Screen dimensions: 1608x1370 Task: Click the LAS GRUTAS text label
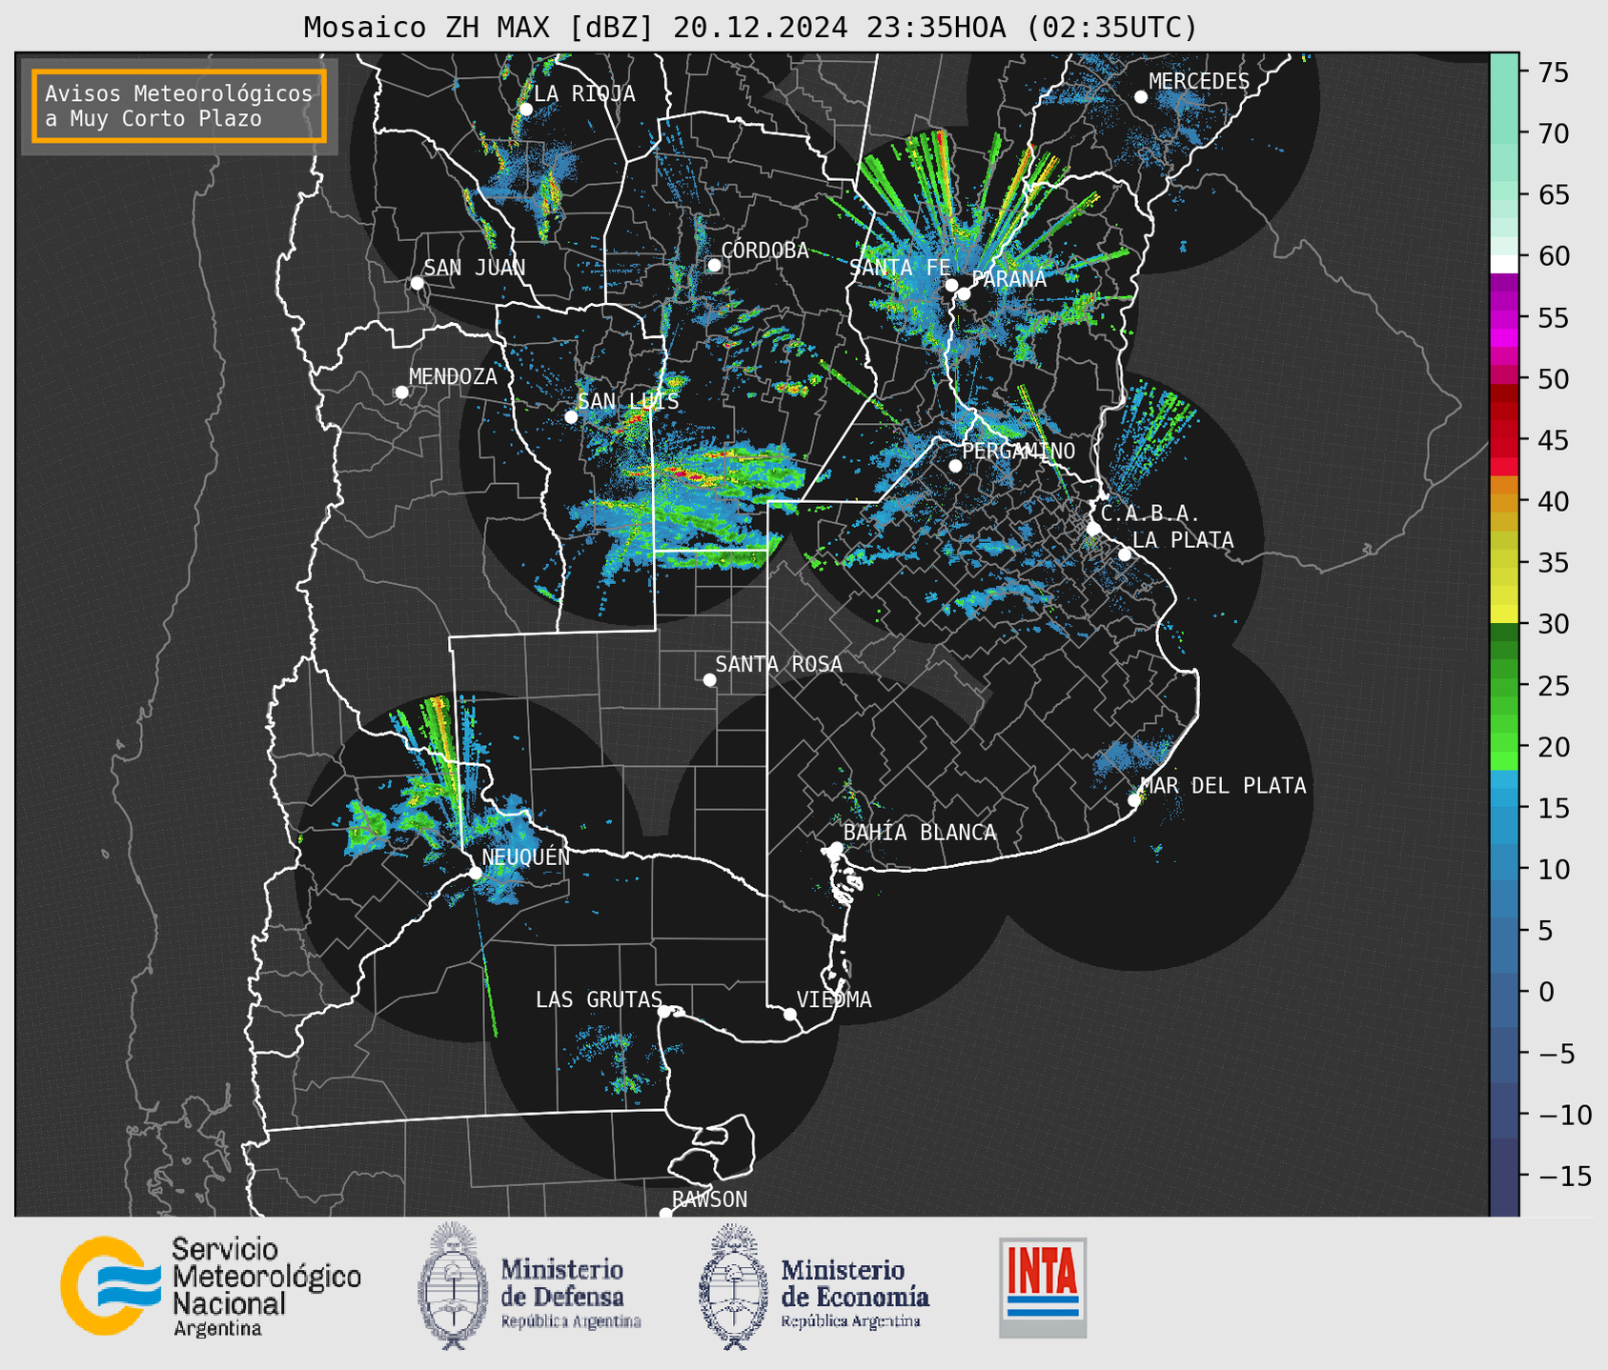point(599,999)
